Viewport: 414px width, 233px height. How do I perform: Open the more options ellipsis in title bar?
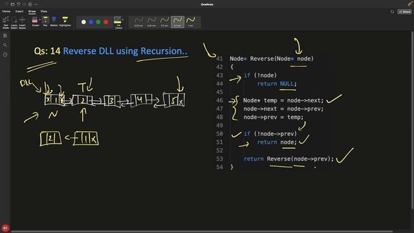[36, 5]
